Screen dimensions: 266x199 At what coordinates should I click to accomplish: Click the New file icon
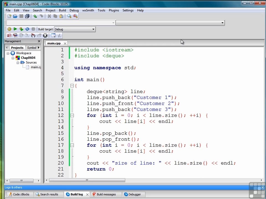tap(9, 16)
